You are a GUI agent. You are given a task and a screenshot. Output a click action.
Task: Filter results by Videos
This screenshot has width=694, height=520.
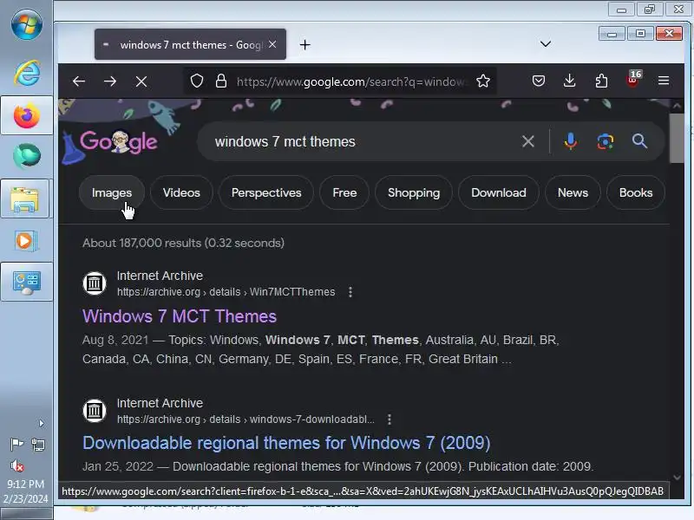coord(181,192)
